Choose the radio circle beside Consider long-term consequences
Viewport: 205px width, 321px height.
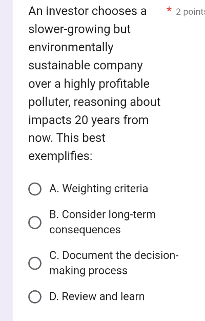pos(35,223)
